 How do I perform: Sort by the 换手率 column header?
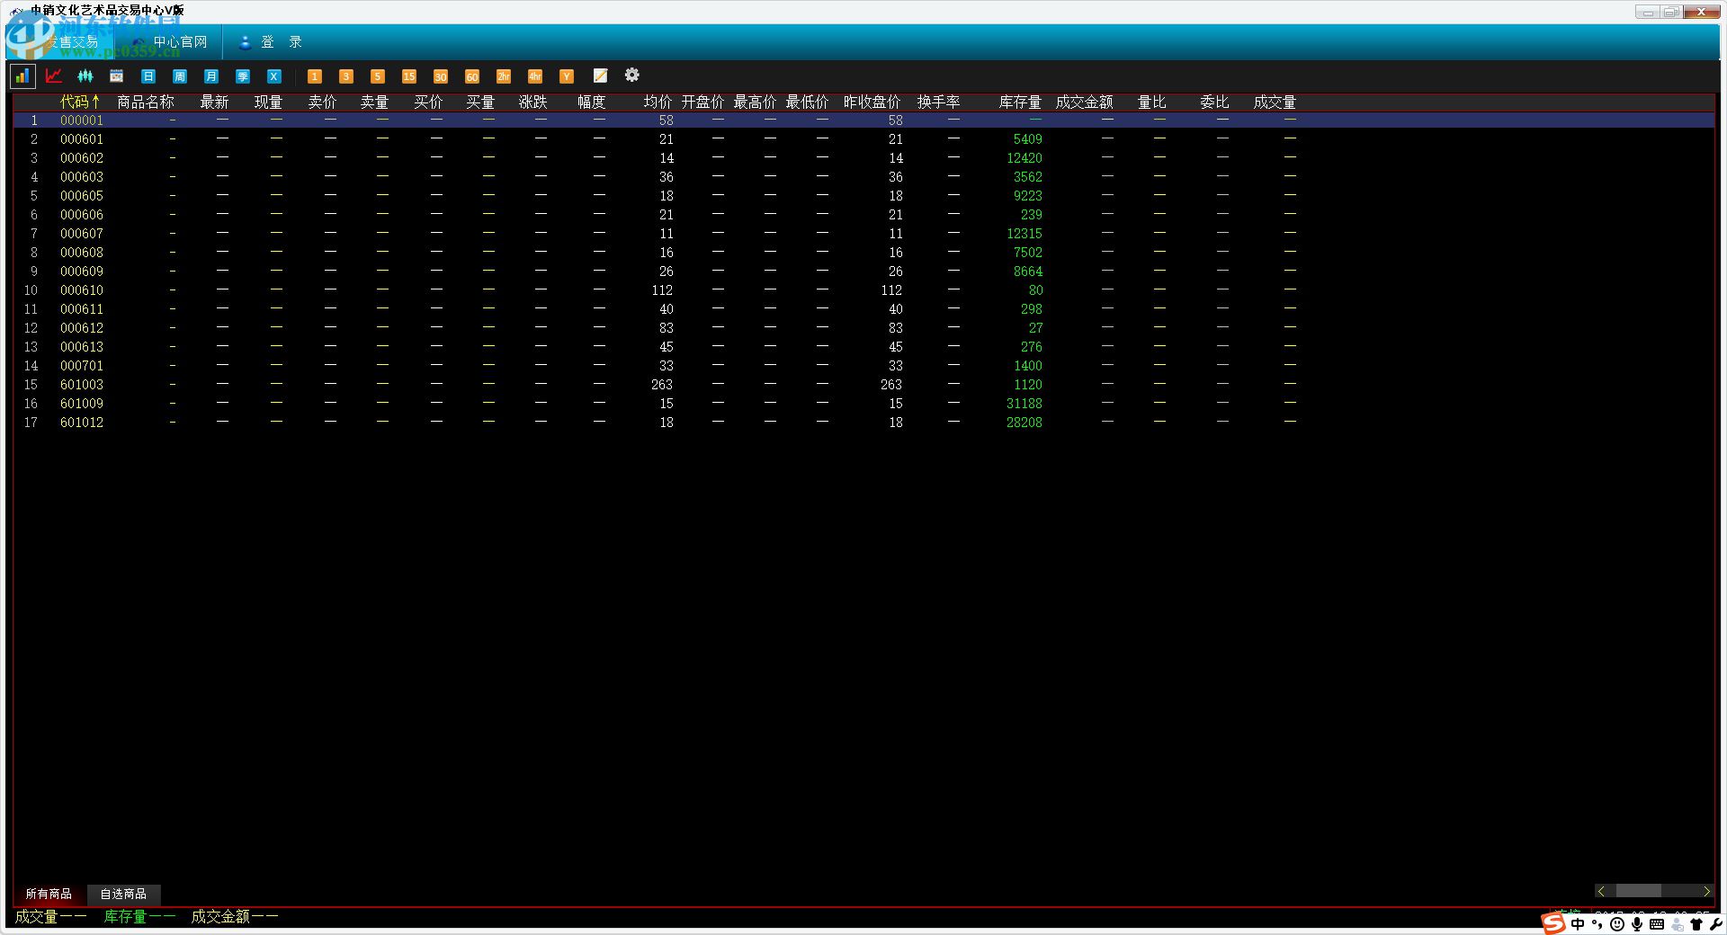(x=938, y=102)
